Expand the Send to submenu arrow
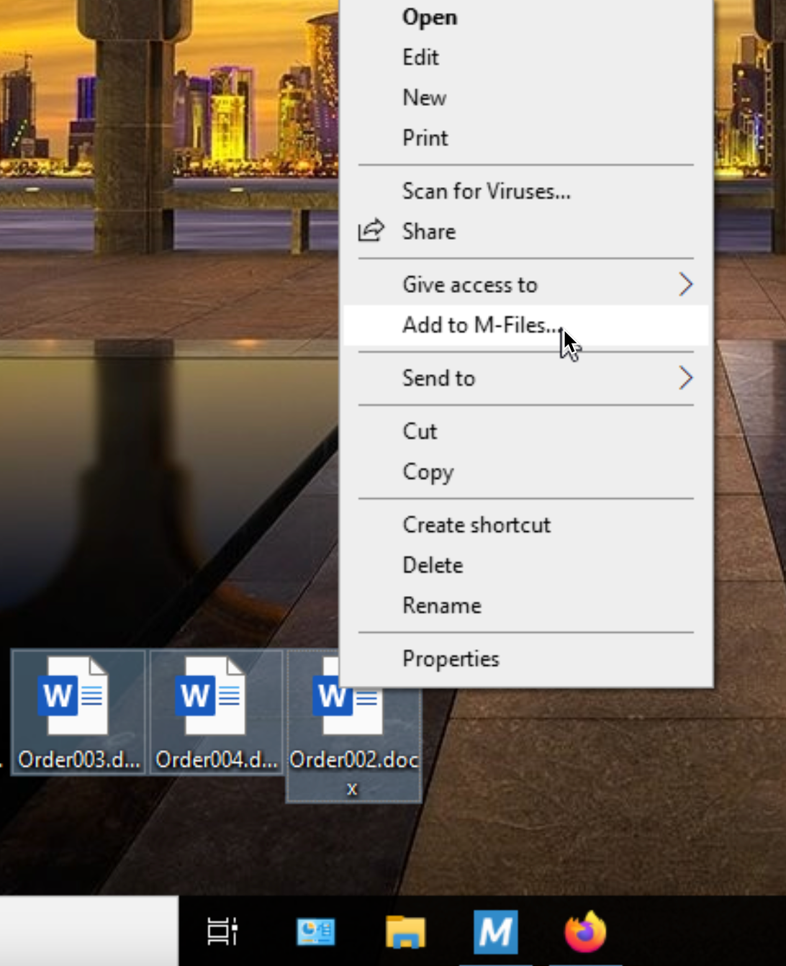The height and width of the screenshot is (966, 786). pyautogui.click(x=685, y=378)
